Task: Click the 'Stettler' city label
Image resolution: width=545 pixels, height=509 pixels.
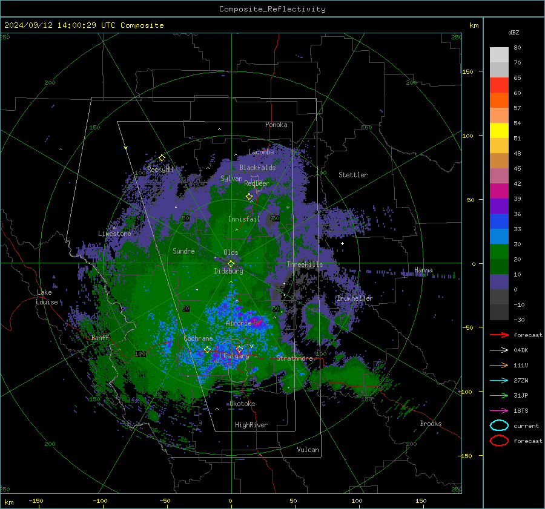Action: 353,175
